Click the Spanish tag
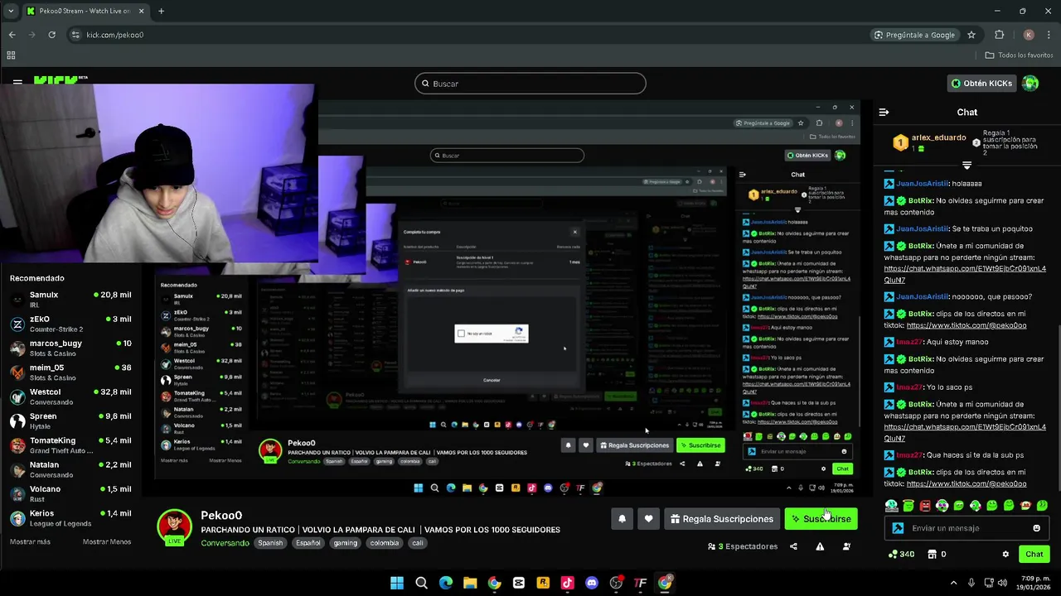This screenshot has width=1061, height=596. [270, 543]
